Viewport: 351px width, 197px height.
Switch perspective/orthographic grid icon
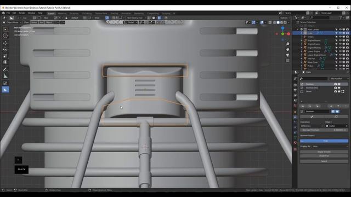(287, 61)
